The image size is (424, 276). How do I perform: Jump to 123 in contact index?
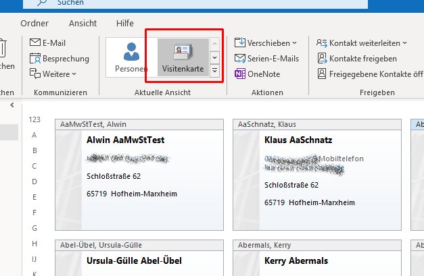coord(34,119)
